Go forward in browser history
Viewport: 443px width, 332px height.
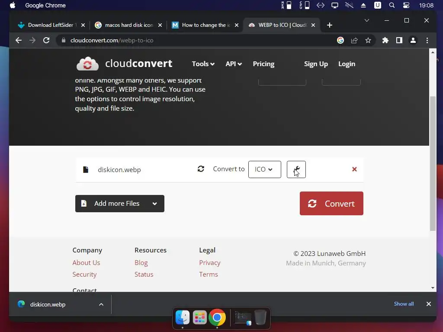(32, 40)
